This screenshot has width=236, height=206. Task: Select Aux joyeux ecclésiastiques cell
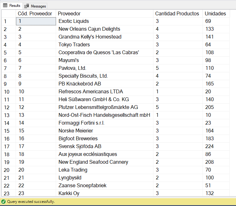click(x=105, y=154)
